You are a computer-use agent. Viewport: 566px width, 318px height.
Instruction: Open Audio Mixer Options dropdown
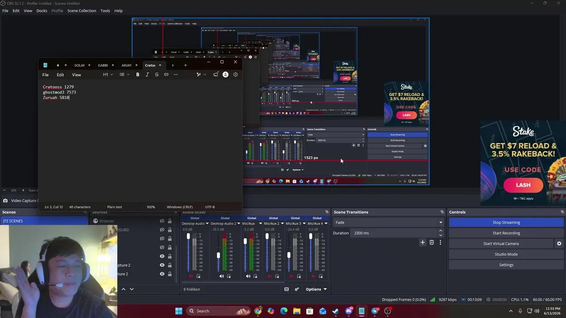click(x=316, y=289)
